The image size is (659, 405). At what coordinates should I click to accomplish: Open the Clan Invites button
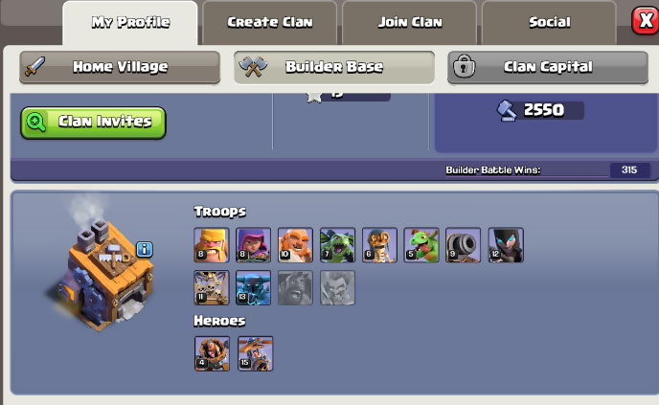pos(93,123)
